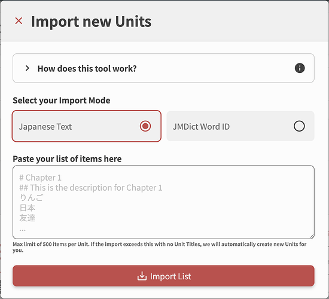
Task: Click the "# Chapter 1" placeholder line
Action: coord(40,178)
